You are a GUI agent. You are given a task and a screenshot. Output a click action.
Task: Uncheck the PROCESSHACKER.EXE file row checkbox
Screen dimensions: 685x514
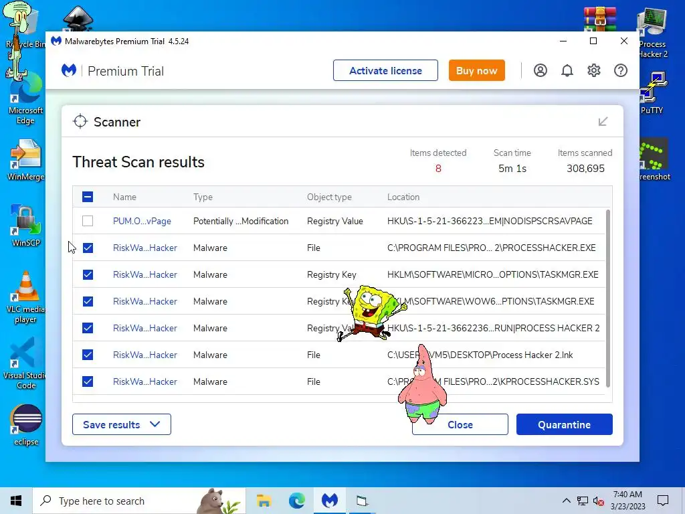click(88, 248)
